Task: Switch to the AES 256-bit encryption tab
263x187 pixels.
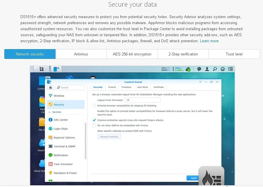Action: (132, 54)
